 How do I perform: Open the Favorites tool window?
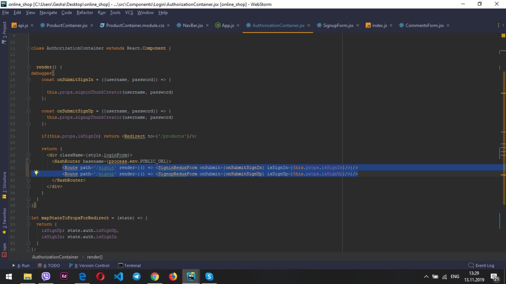(4, 219)
